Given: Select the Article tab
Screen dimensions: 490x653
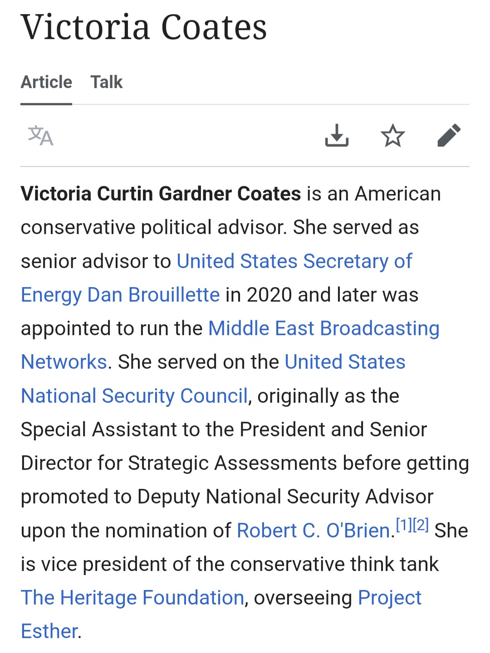Looking at the screenshot, I should tap(46, 82).
